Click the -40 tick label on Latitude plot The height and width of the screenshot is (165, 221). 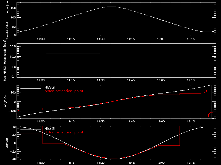(13, 159)
